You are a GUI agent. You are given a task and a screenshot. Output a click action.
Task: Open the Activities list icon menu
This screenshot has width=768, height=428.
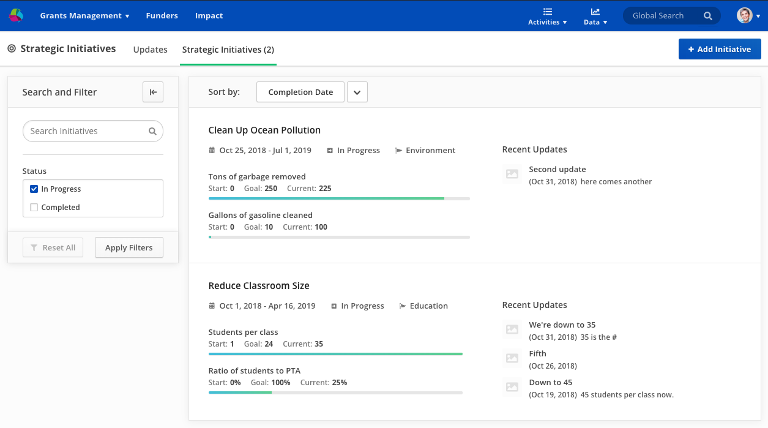tap(548, 11)
